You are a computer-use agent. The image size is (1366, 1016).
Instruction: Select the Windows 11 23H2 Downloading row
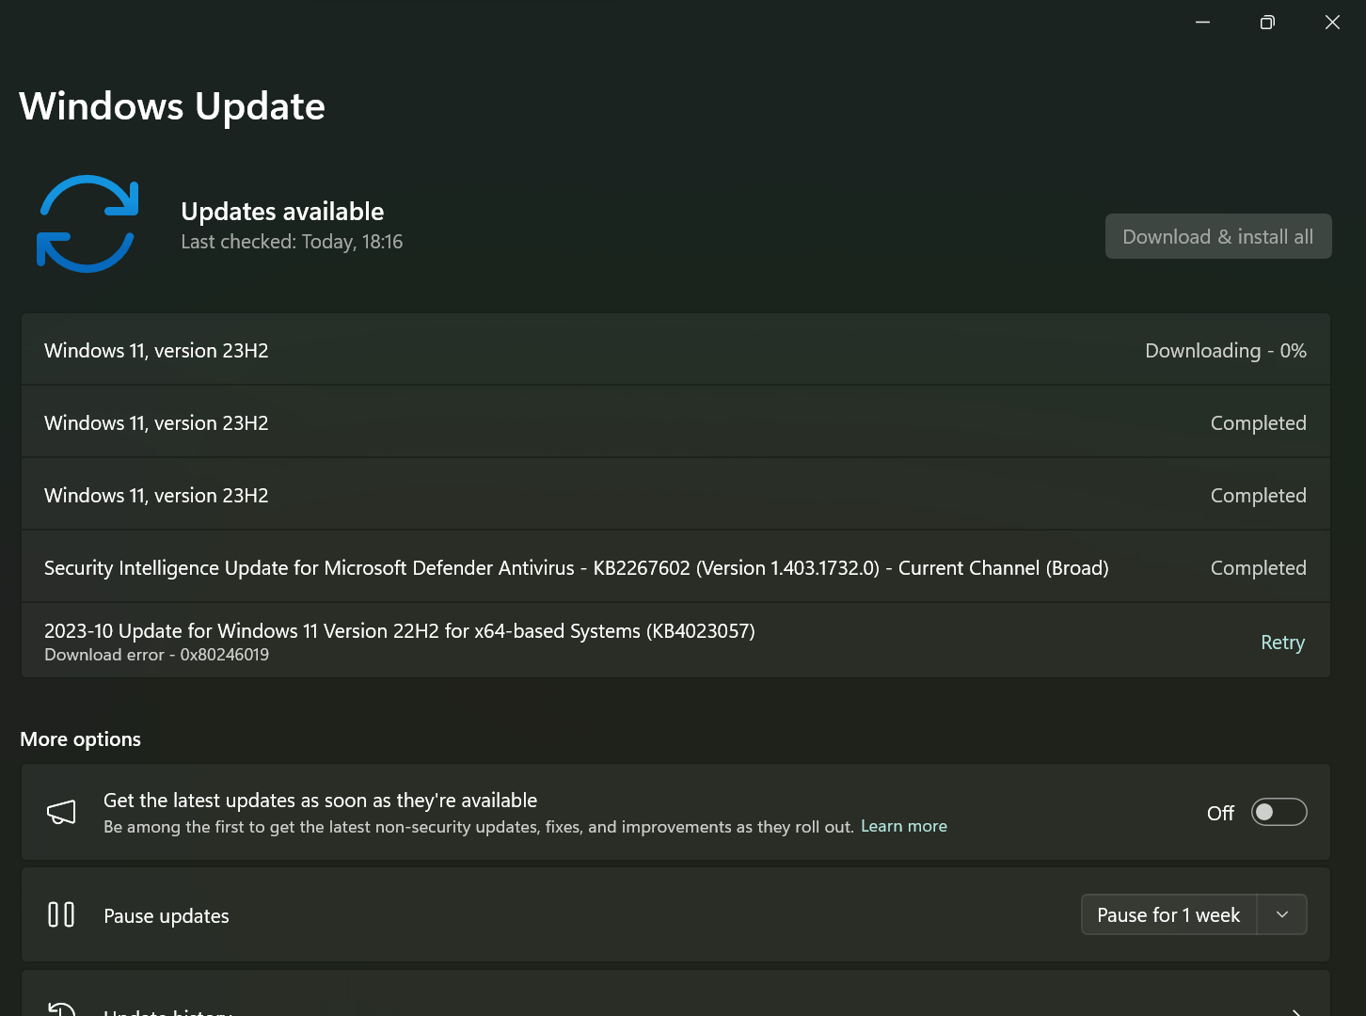675,350
